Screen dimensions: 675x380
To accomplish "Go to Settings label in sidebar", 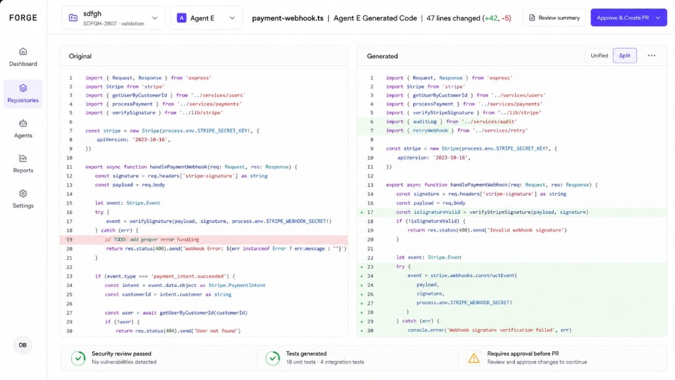I will [x=23, y=206].
